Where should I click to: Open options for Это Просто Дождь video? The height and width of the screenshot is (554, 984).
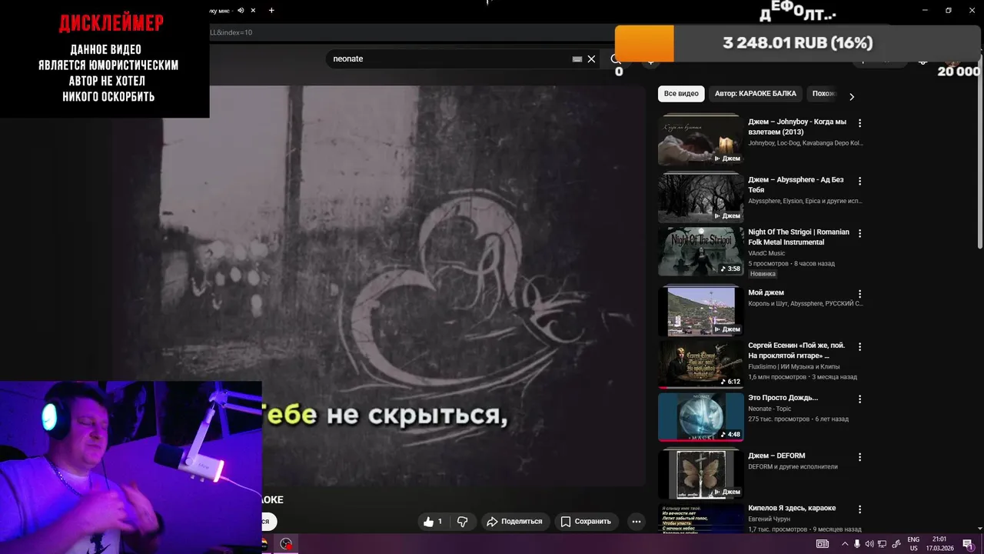coord(859,399)
